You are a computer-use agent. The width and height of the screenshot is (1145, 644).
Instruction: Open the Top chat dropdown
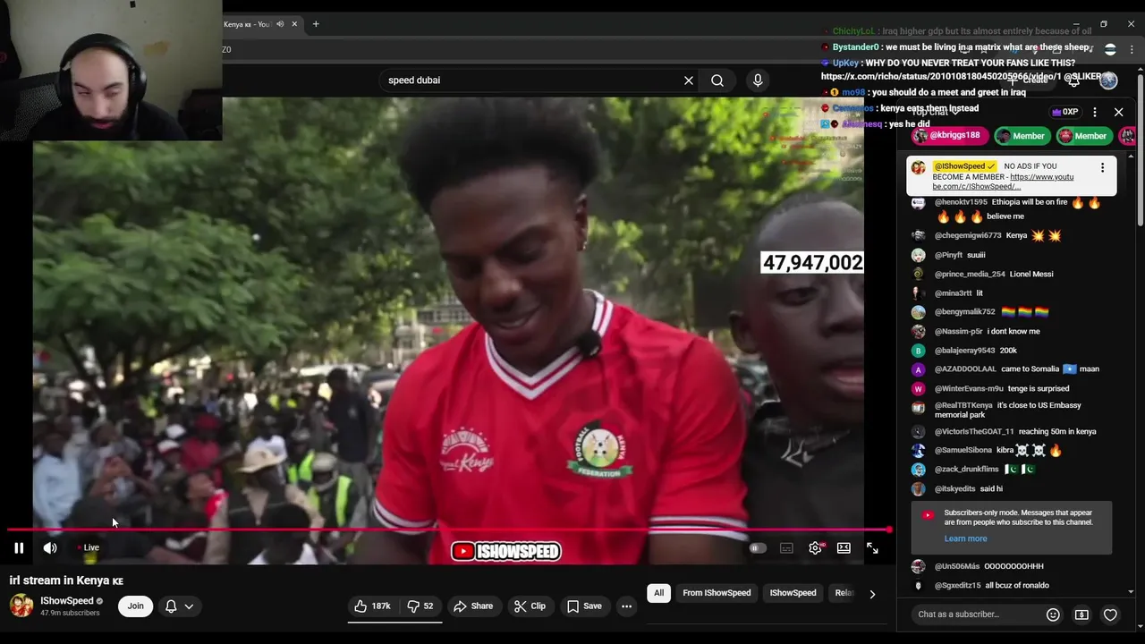click(936, 113)
